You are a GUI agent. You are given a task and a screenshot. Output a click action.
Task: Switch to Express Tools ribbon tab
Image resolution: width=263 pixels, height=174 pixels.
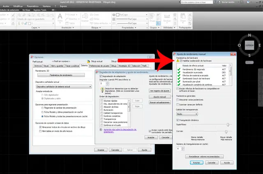(40, 10)
